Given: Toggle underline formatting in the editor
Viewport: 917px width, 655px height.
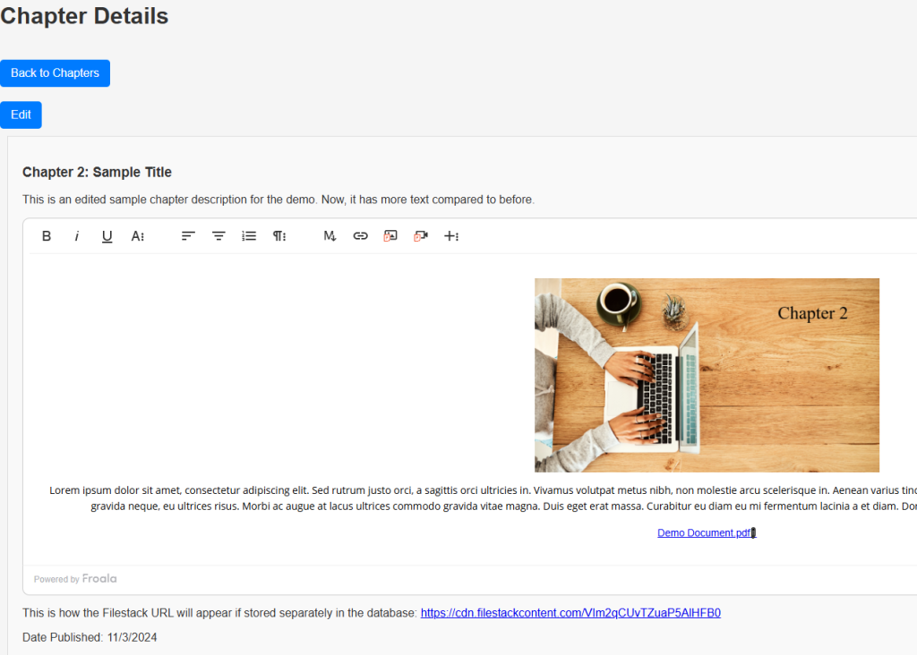Looking at the screenshot, I should coord(107,236).
